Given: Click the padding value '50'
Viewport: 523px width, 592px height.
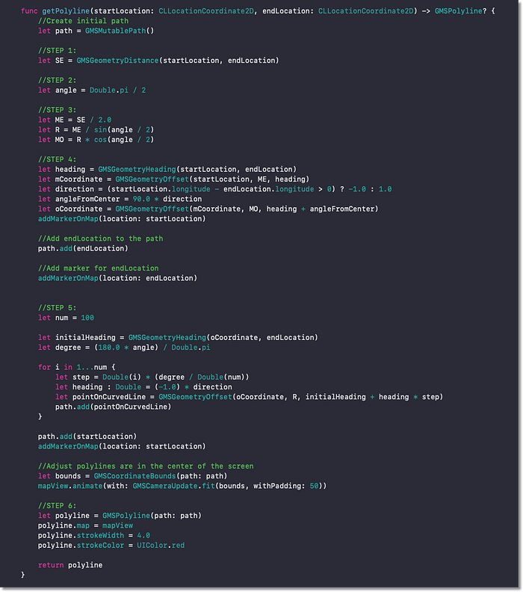Looking at the screenshot, I should (314, 486).
